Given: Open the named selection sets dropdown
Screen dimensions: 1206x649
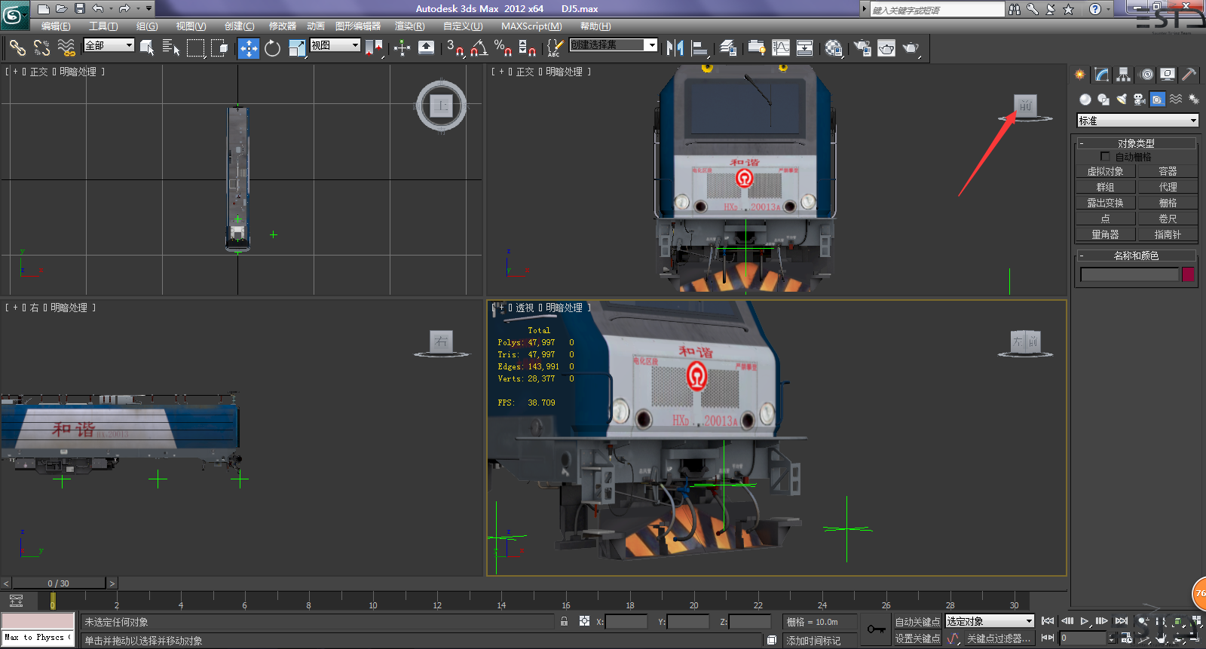Looking at the screenshot, I should [614, 45].
